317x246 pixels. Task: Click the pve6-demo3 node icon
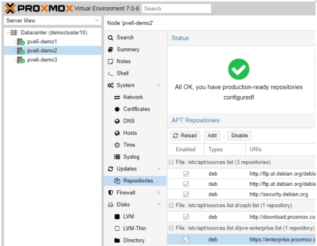coord(21,60)
